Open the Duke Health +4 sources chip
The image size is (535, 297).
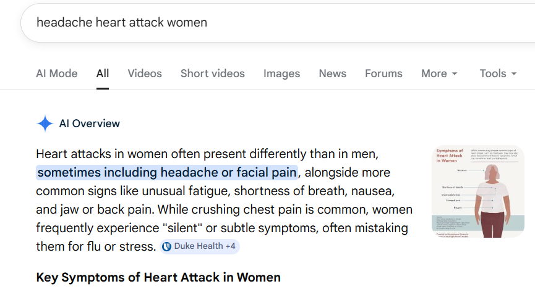[199, 246]
